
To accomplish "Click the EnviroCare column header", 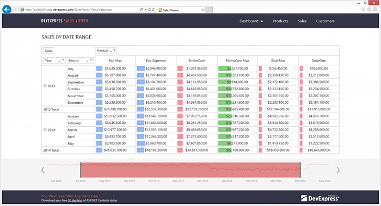I will click(x=196, y=61).
